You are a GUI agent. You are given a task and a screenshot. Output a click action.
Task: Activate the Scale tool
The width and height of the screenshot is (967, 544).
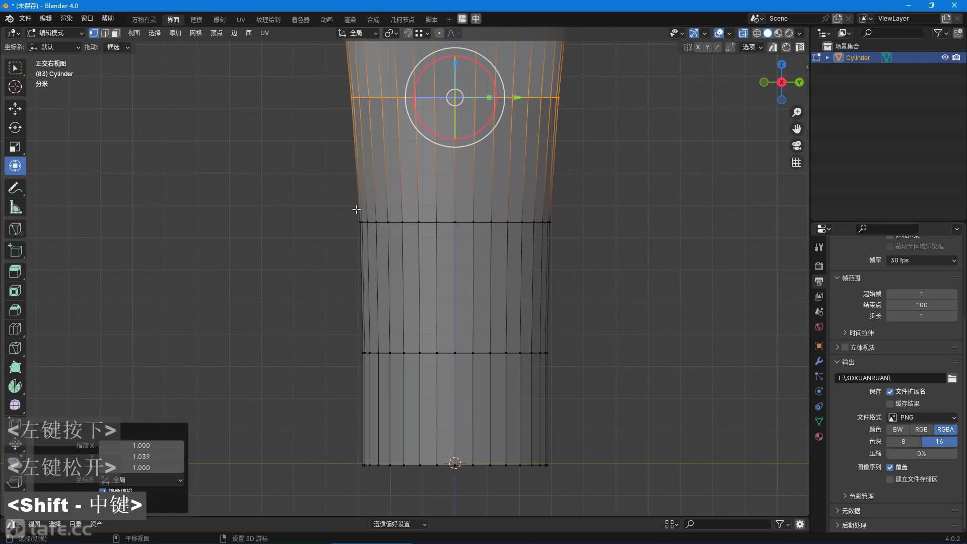pos(15,147)
